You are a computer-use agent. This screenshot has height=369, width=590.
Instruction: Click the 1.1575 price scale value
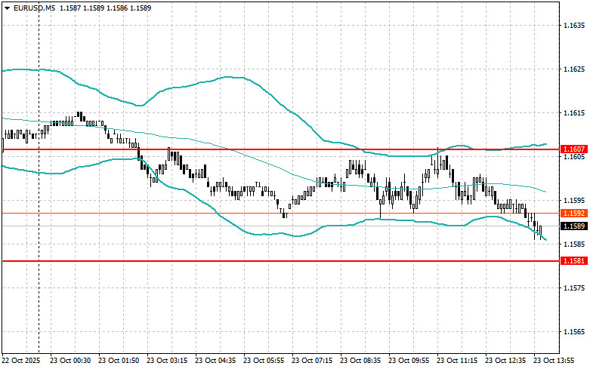(574, 288)
